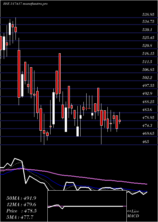Select the 465 bottom price label

pos(145,141)
